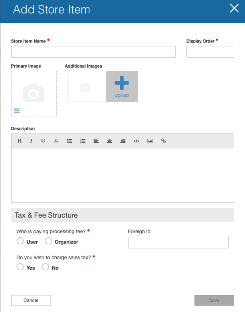Insert a hyperlink in the description
This screenshot has height=312, width=245.
pos(163,141)
